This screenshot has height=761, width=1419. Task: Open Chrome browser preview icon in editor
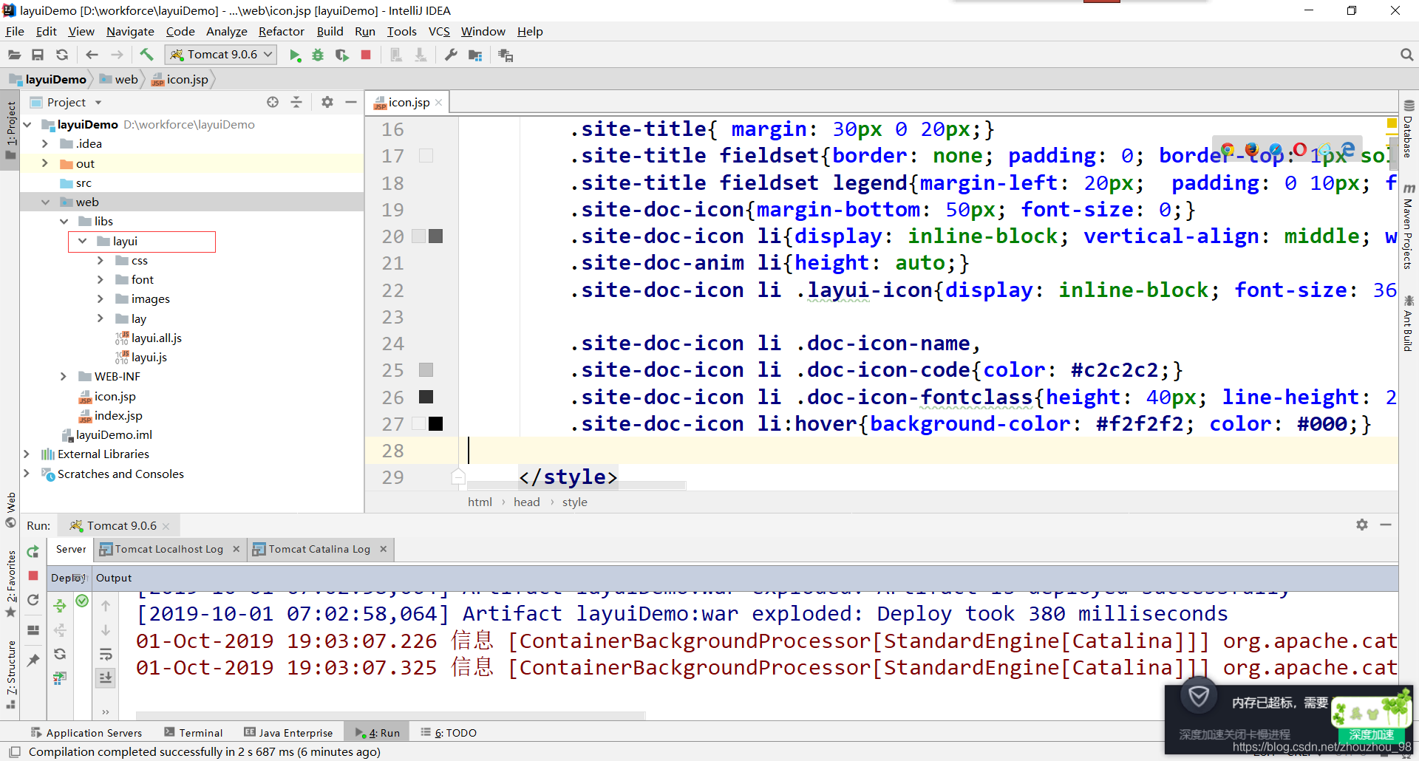[x=1228, y=150]
